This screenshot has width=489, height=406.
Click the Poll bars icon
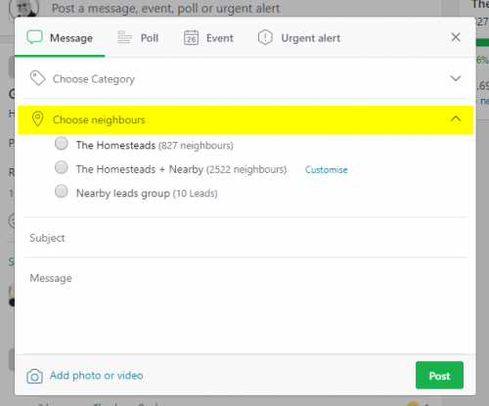(124, 37)
